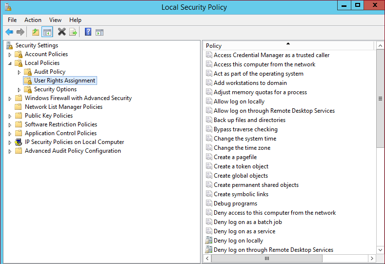
Task: Expand the Security Options node arrow
Action: [x=19, y=90]
